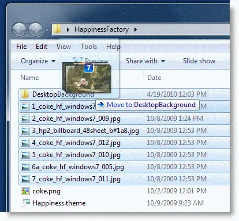Click the 7_coke_hf_windows7_011.jpg file icon
The width and height of the screenshot is (239, 221).
(25, 179)
